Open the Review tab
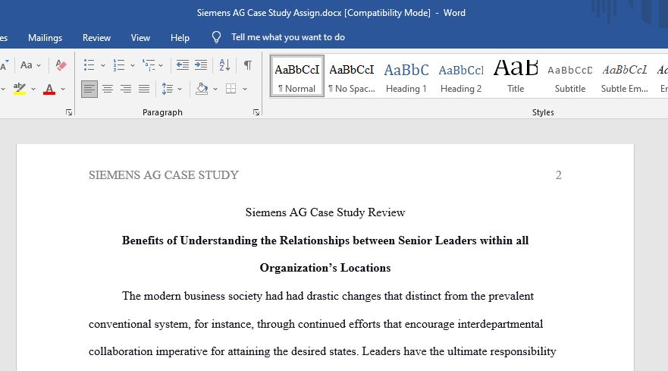This screenshot has width=668, height=371. coord(97,37)
